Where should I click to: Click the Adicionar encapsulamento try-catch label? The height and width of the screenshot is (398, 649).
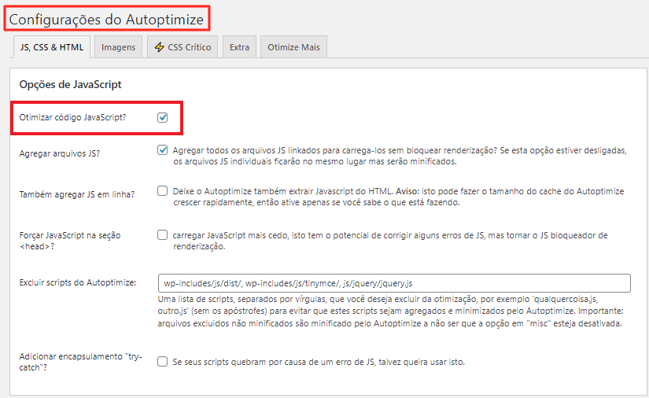pos(81,362)
